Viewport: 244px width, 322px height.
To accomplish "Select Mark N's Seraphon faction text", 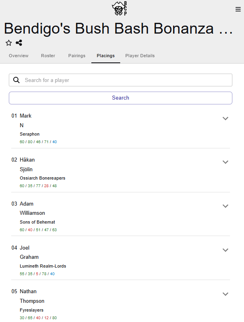I will [x=30, y=134].
